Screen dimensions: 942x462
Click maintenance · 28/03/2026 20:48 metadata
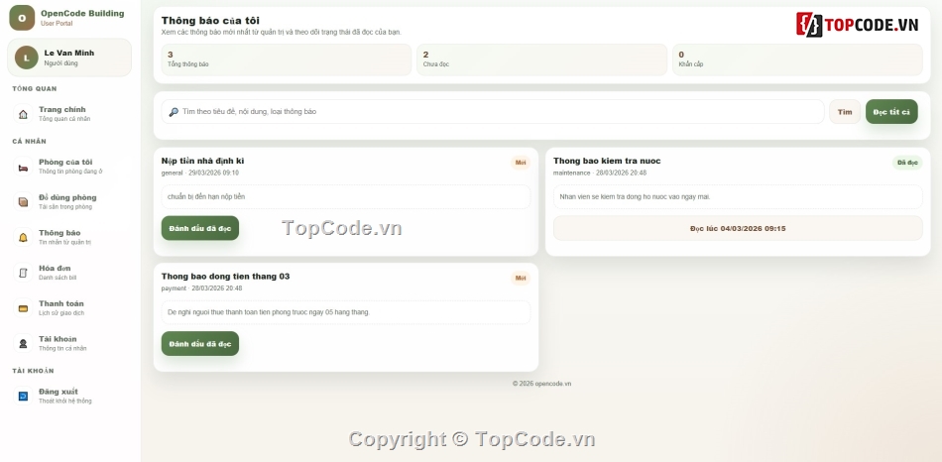click(x=600, y=173)
